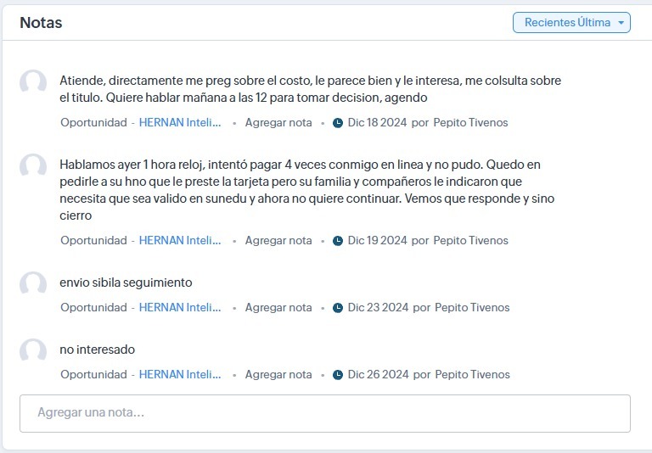
Task: Click clock icon next to Dic 18 2024
Action: pyautogui.click(x=338, y=123)
